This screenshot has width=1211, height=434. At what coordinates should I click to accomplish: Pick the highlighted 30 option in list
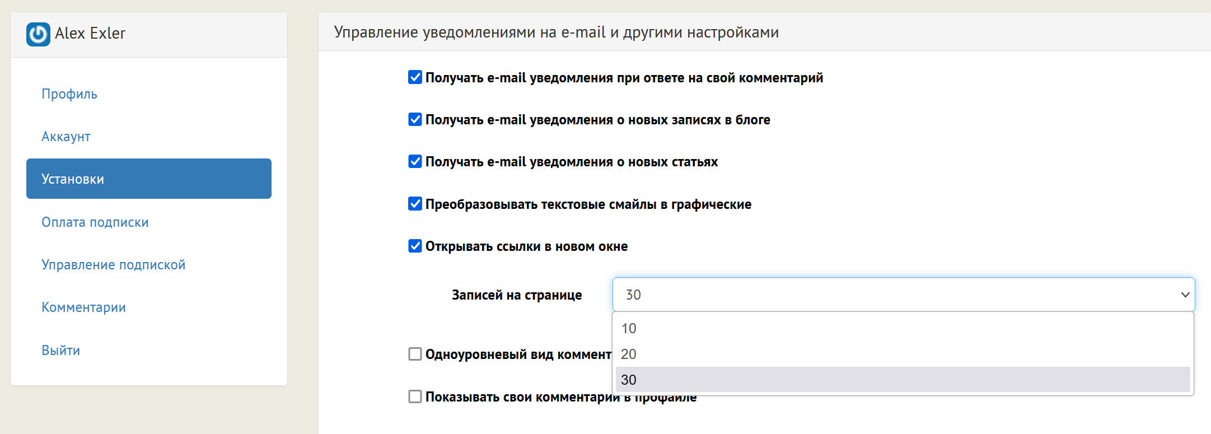coord(629,380)
